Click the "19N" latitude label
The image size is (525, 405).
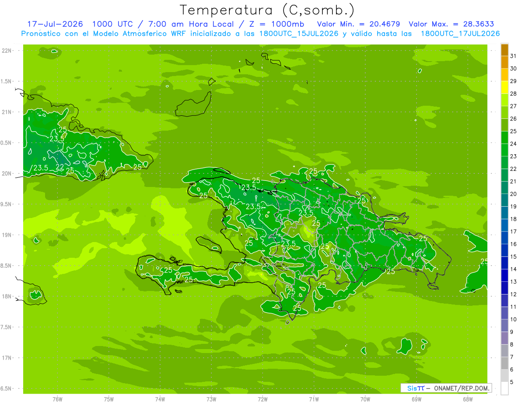7,235
